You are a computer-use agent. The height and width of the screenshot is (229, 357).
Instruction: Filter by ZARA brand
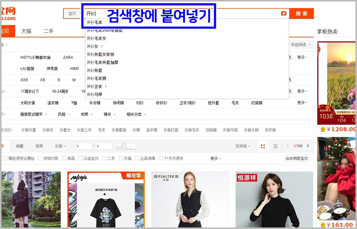pos(68,57)
